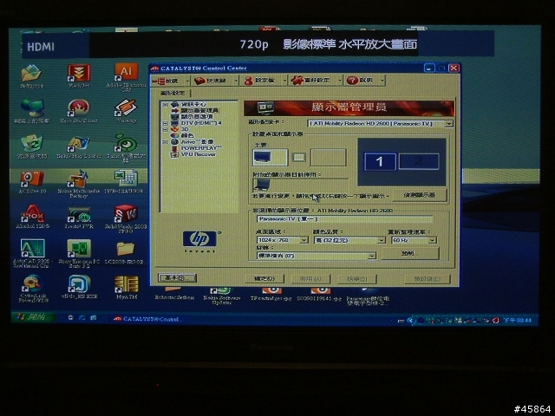The height and width of the screenshot is (416, 555).
Task: Select the main display thumbnail
Action: (x=270, y=158)
